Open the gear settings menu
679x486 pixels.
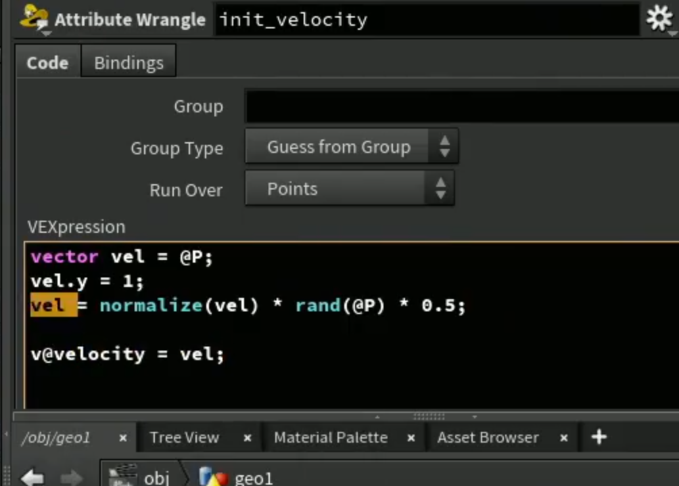coord(659,19)
